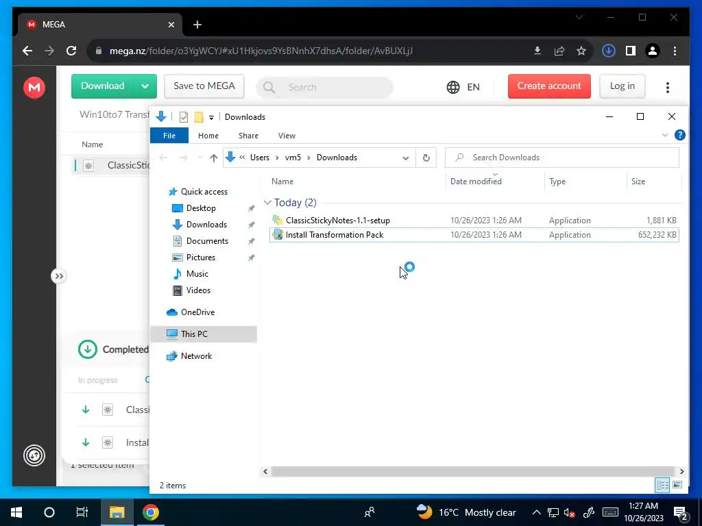
Task: Close the MEGA tab
Action: tap(171, 25)
